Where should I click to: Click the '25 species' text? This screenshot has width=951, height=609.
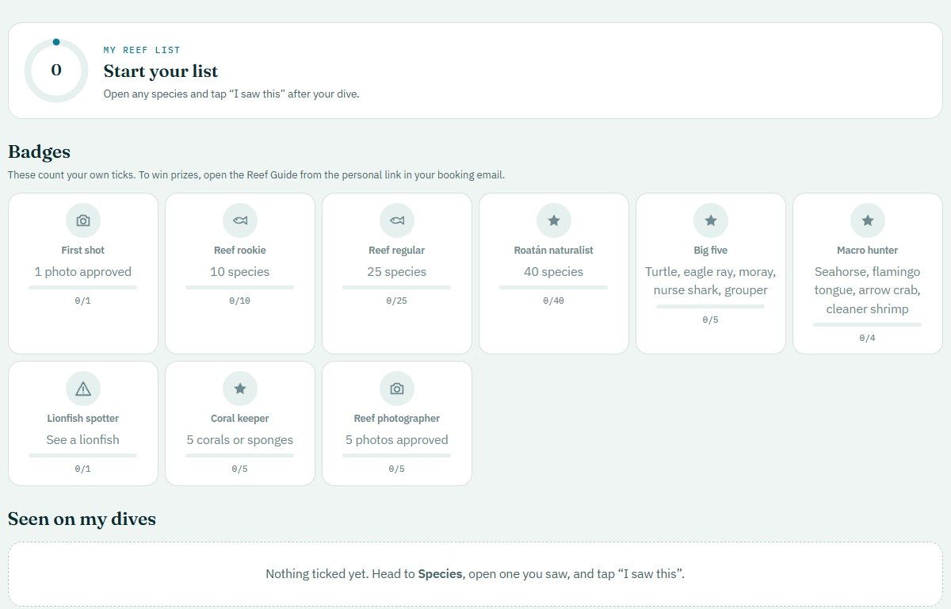(x=397, y=271)
